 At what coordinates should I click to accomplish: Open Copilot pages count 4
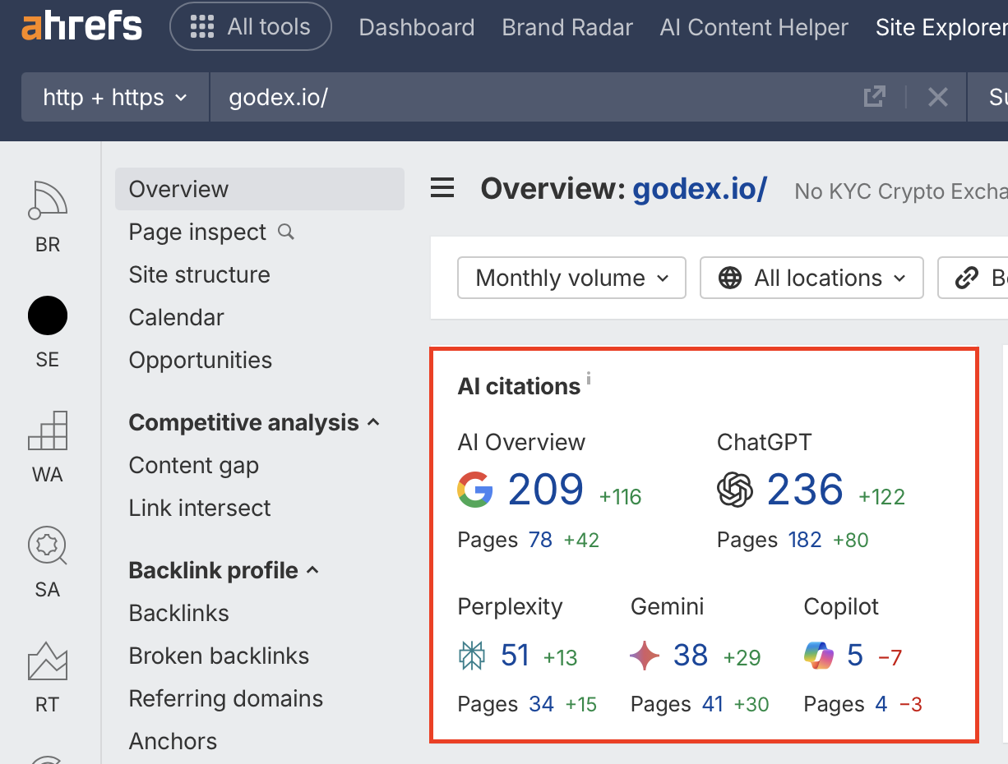pyautogui.click(x=881, y=704)
